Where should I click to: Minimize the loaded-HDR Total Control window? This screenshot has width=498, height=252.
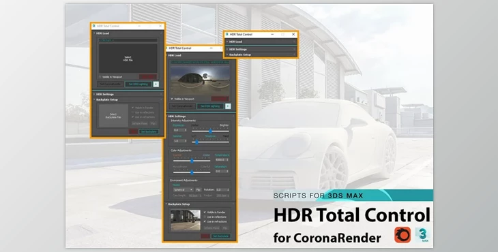[211, 48]
